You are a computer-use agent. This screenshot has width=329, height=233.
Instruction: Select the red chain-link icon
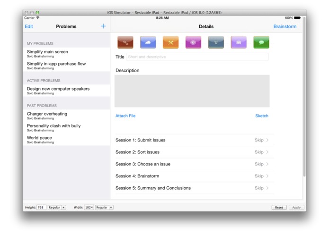click(x=125, y=42)
